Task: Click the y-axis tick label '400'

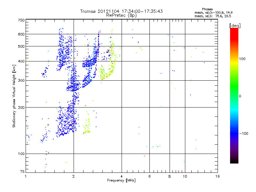Action: (21, 61)
